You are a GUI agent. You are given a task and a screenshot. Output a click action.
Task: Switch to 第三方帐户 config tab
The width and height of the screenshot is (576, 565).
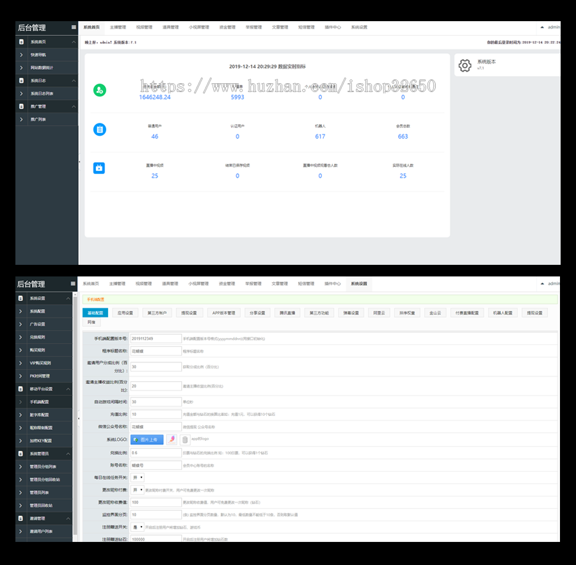(157, 313)
